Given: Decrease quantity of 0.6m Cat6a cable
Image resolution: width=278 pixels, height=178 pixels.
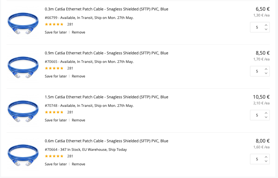Looking at the screenshot, I should point(266,161).
